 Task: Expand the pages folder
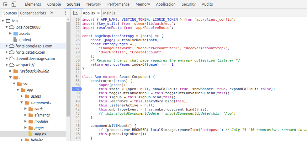click(25, 127)
